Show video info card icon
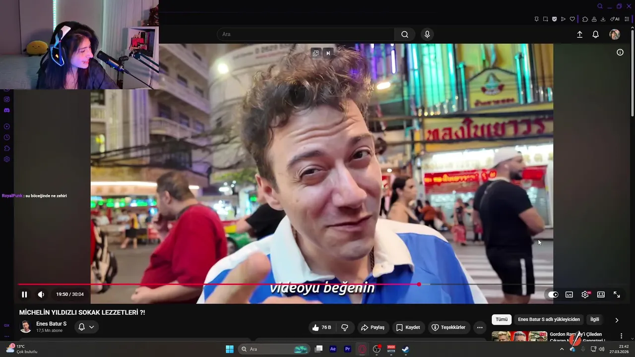 tap(620, 52)
